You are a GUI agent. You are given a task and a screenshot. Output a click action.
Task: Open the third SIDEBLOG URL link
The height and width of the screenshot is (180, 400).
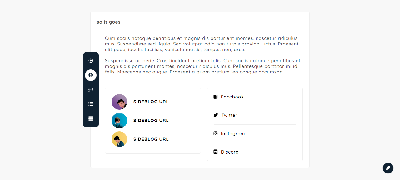point(151,139)
